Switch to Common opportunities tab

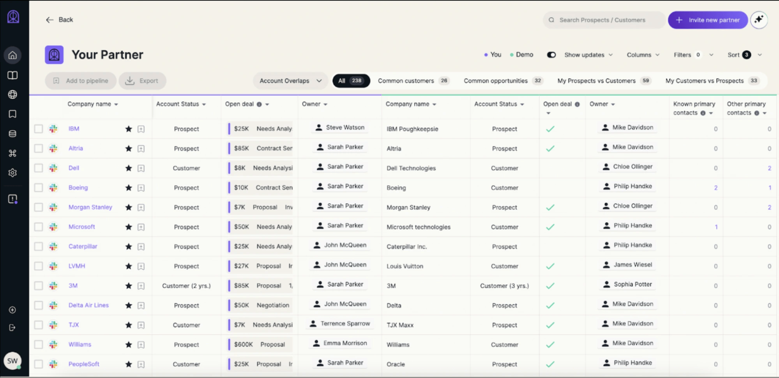click(503, 81)
